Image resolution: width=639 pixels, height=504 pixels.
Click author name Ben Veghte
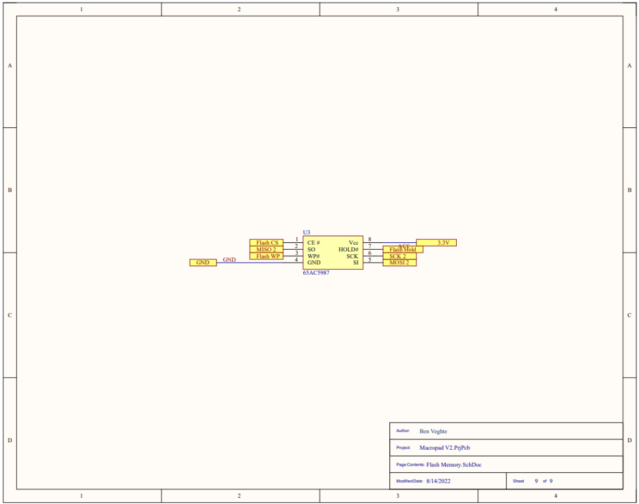(x=433, y=431)
